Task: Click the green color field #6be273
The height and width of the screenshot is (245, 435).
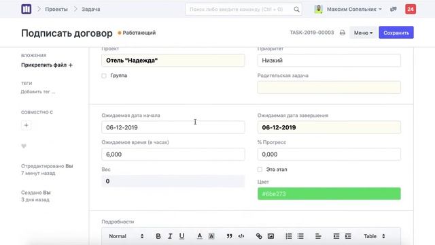Action: 329,193
